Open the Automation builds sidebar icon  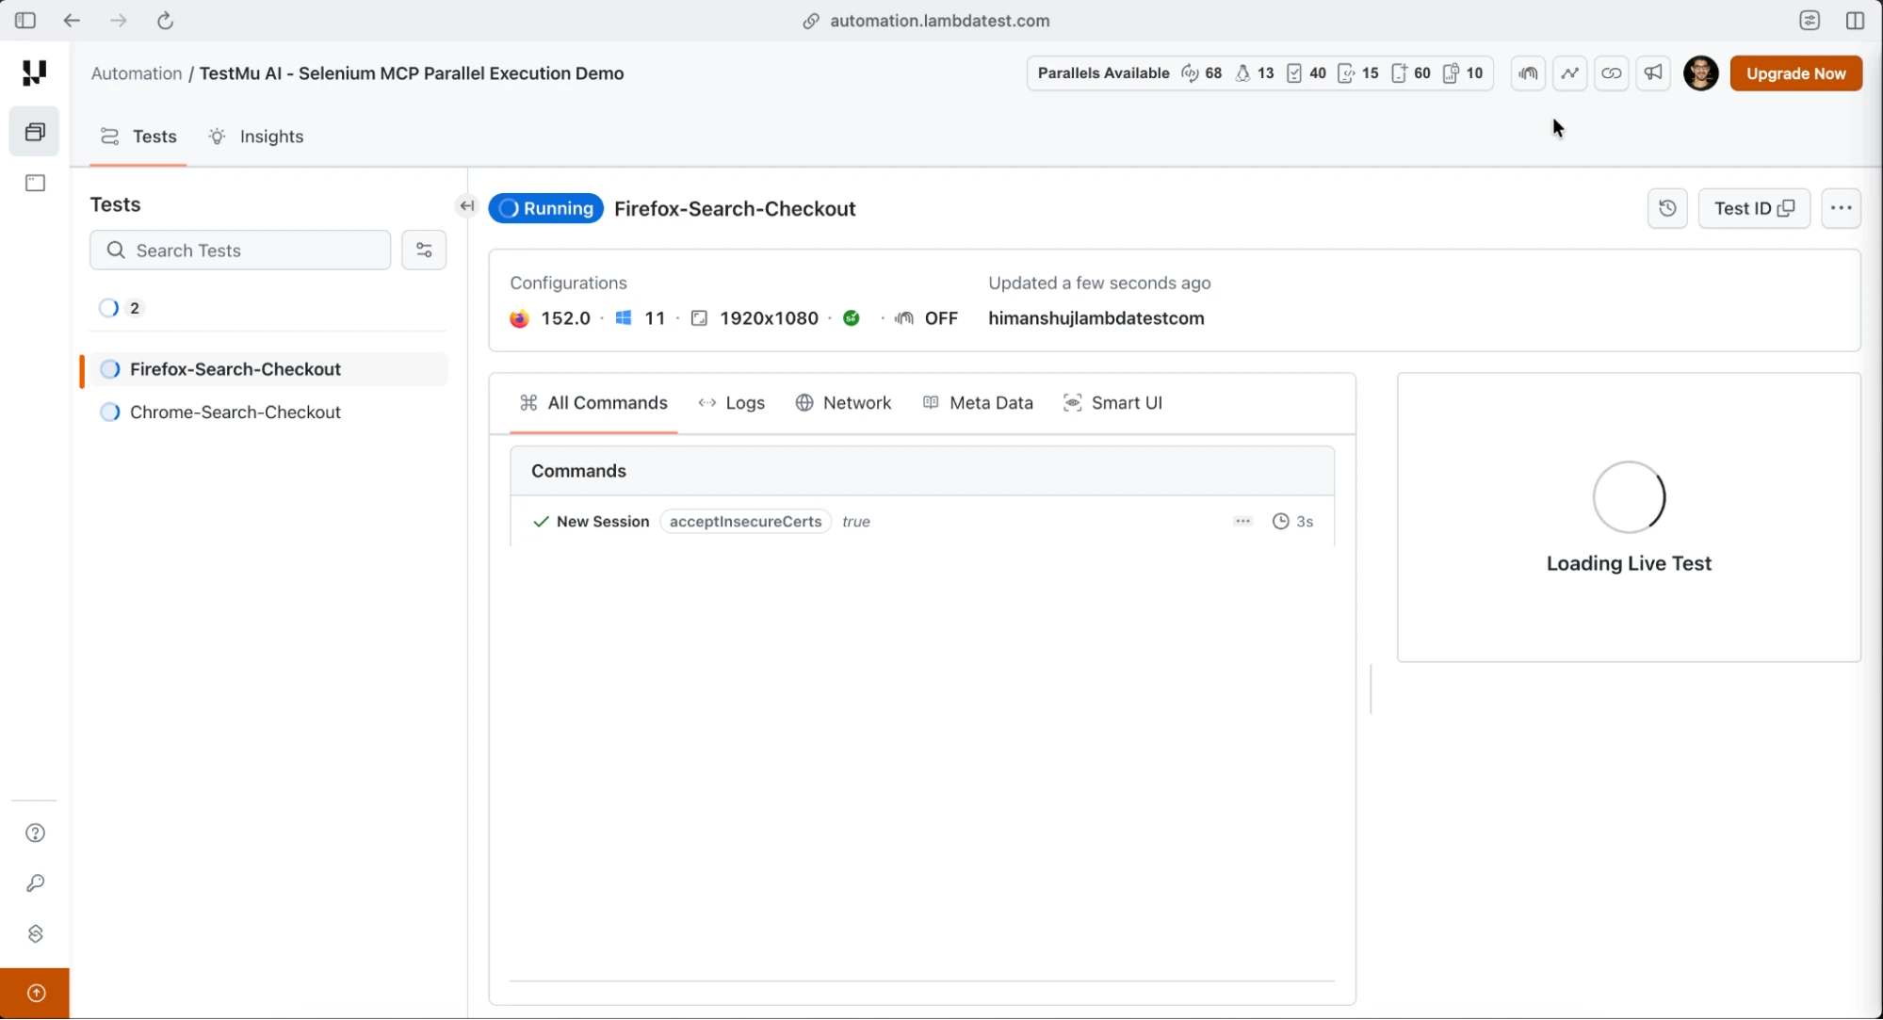(x=35, y=132)
